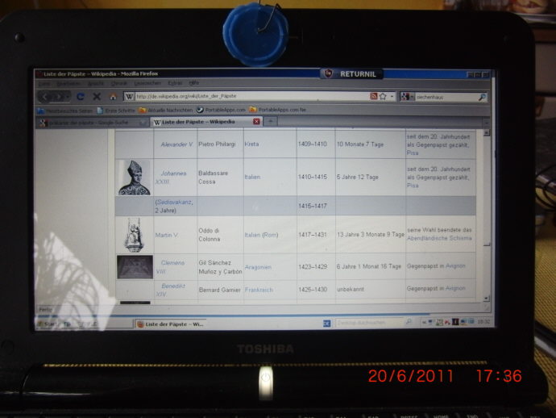Viewport: 556px width, 418px height.
Task: Open the Home page icon
Action: click(113, 96)
